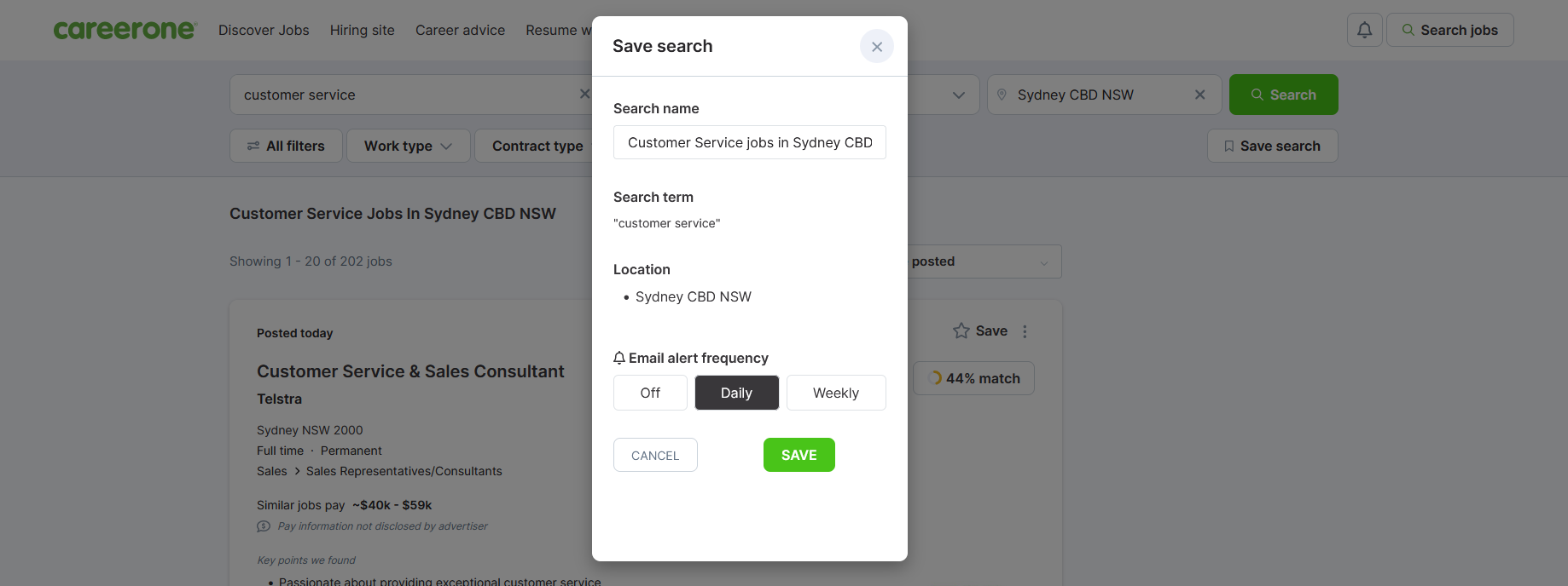Click the Sales category breadcrumb
Screen dimensions: 1568x586
point(271,471)
